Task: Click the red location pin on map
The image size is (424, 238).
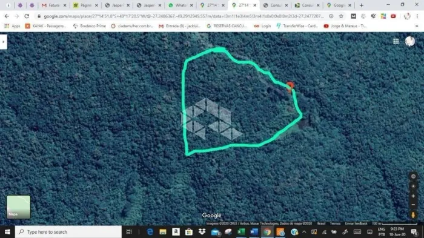Action: 290,87
